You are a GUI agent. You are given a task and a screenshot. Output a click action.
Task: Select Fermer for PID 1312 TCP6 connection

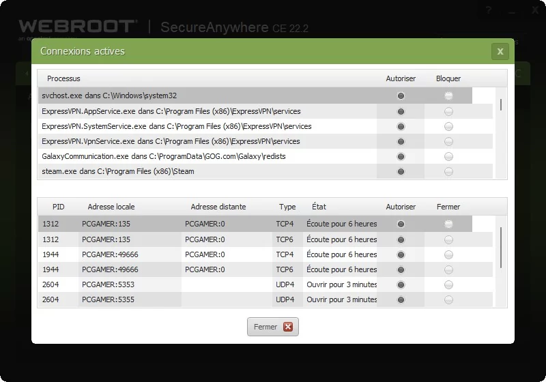(x=448, y=239)
